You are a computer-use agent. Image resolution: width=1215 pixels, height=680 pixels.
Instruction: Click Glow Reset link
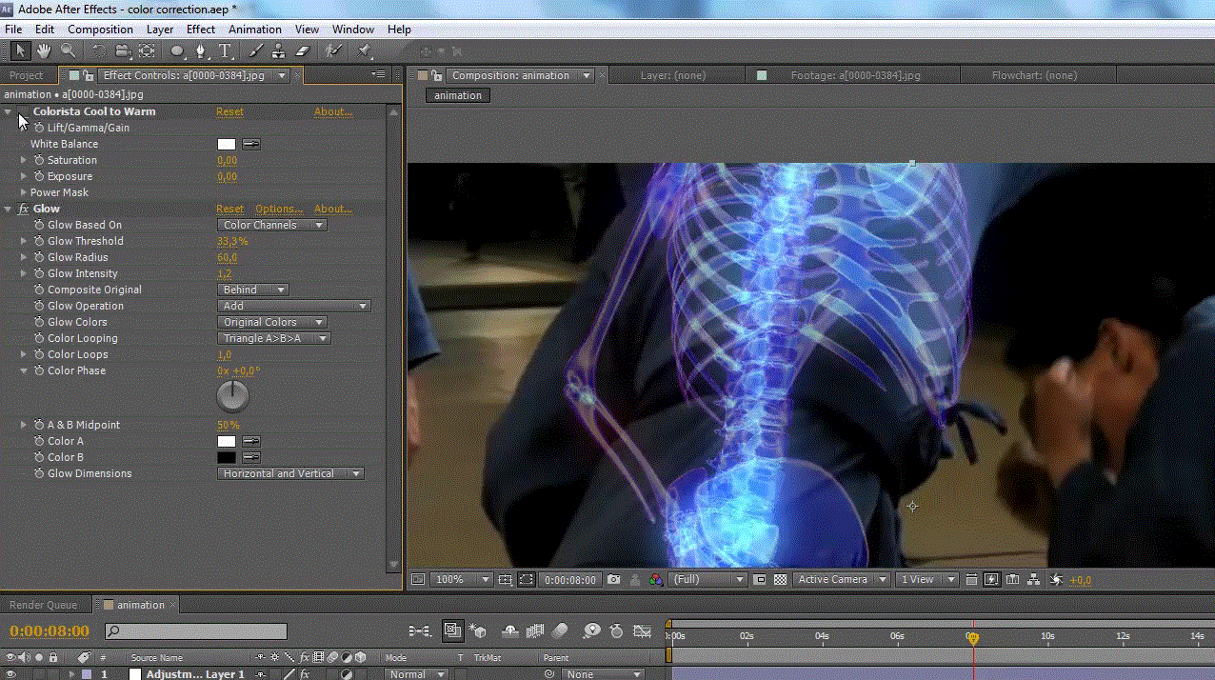[229, 209]
